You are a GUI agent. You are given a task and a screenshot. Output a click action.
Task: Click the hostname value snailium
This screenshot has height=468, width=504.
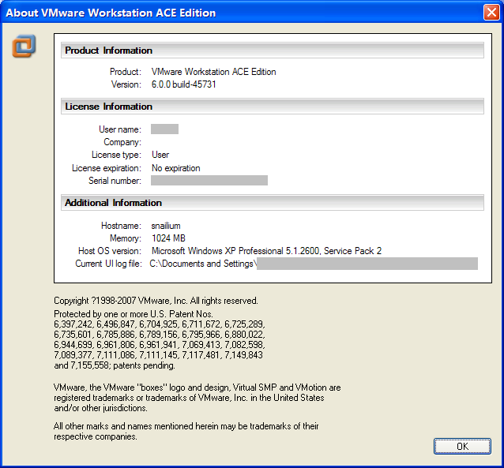(166, 226)
